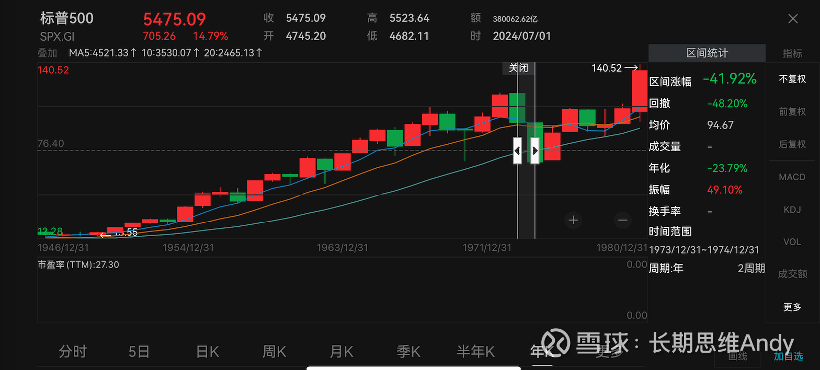Viewport: 820px width, 370px height.
Task: Select the open price 4745.20
Action: (306, 36)
